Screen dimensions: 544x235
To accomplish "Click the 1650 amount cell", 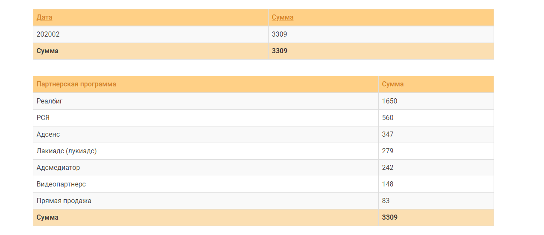I will click(389, 101).
